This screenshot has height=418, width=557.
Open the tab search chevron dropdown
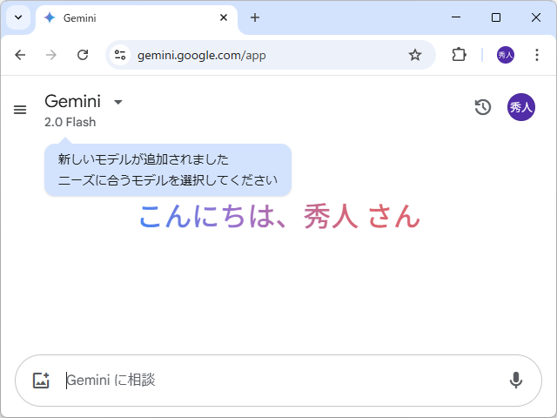(x=18, y=17)
